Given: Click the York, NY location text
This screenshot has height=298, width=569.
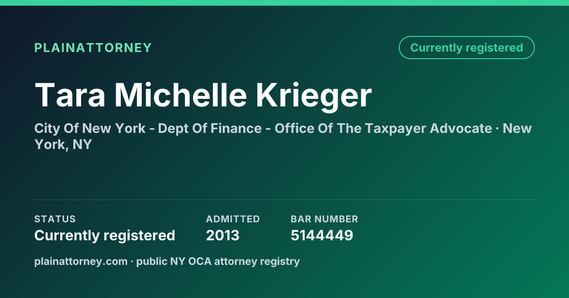Looking at the screenshot, I should (63, 145).
